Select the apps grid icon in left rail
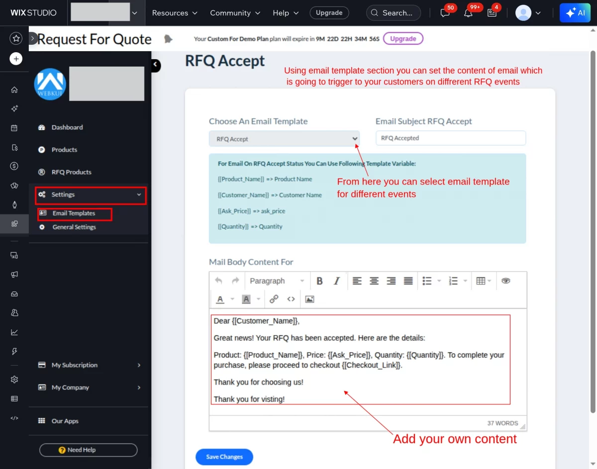 [x=14, y=224]
